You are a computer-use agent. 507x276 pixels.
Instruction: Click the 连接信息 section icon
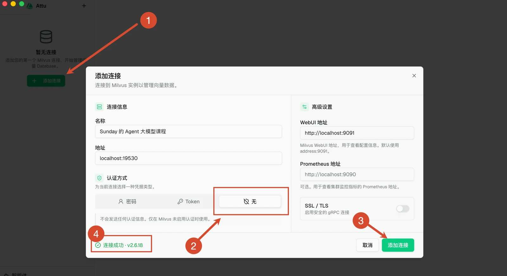[x=99, y=107]
